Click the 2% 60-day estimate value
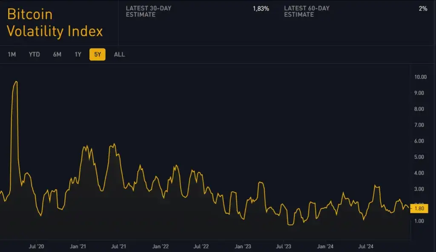 423,9
